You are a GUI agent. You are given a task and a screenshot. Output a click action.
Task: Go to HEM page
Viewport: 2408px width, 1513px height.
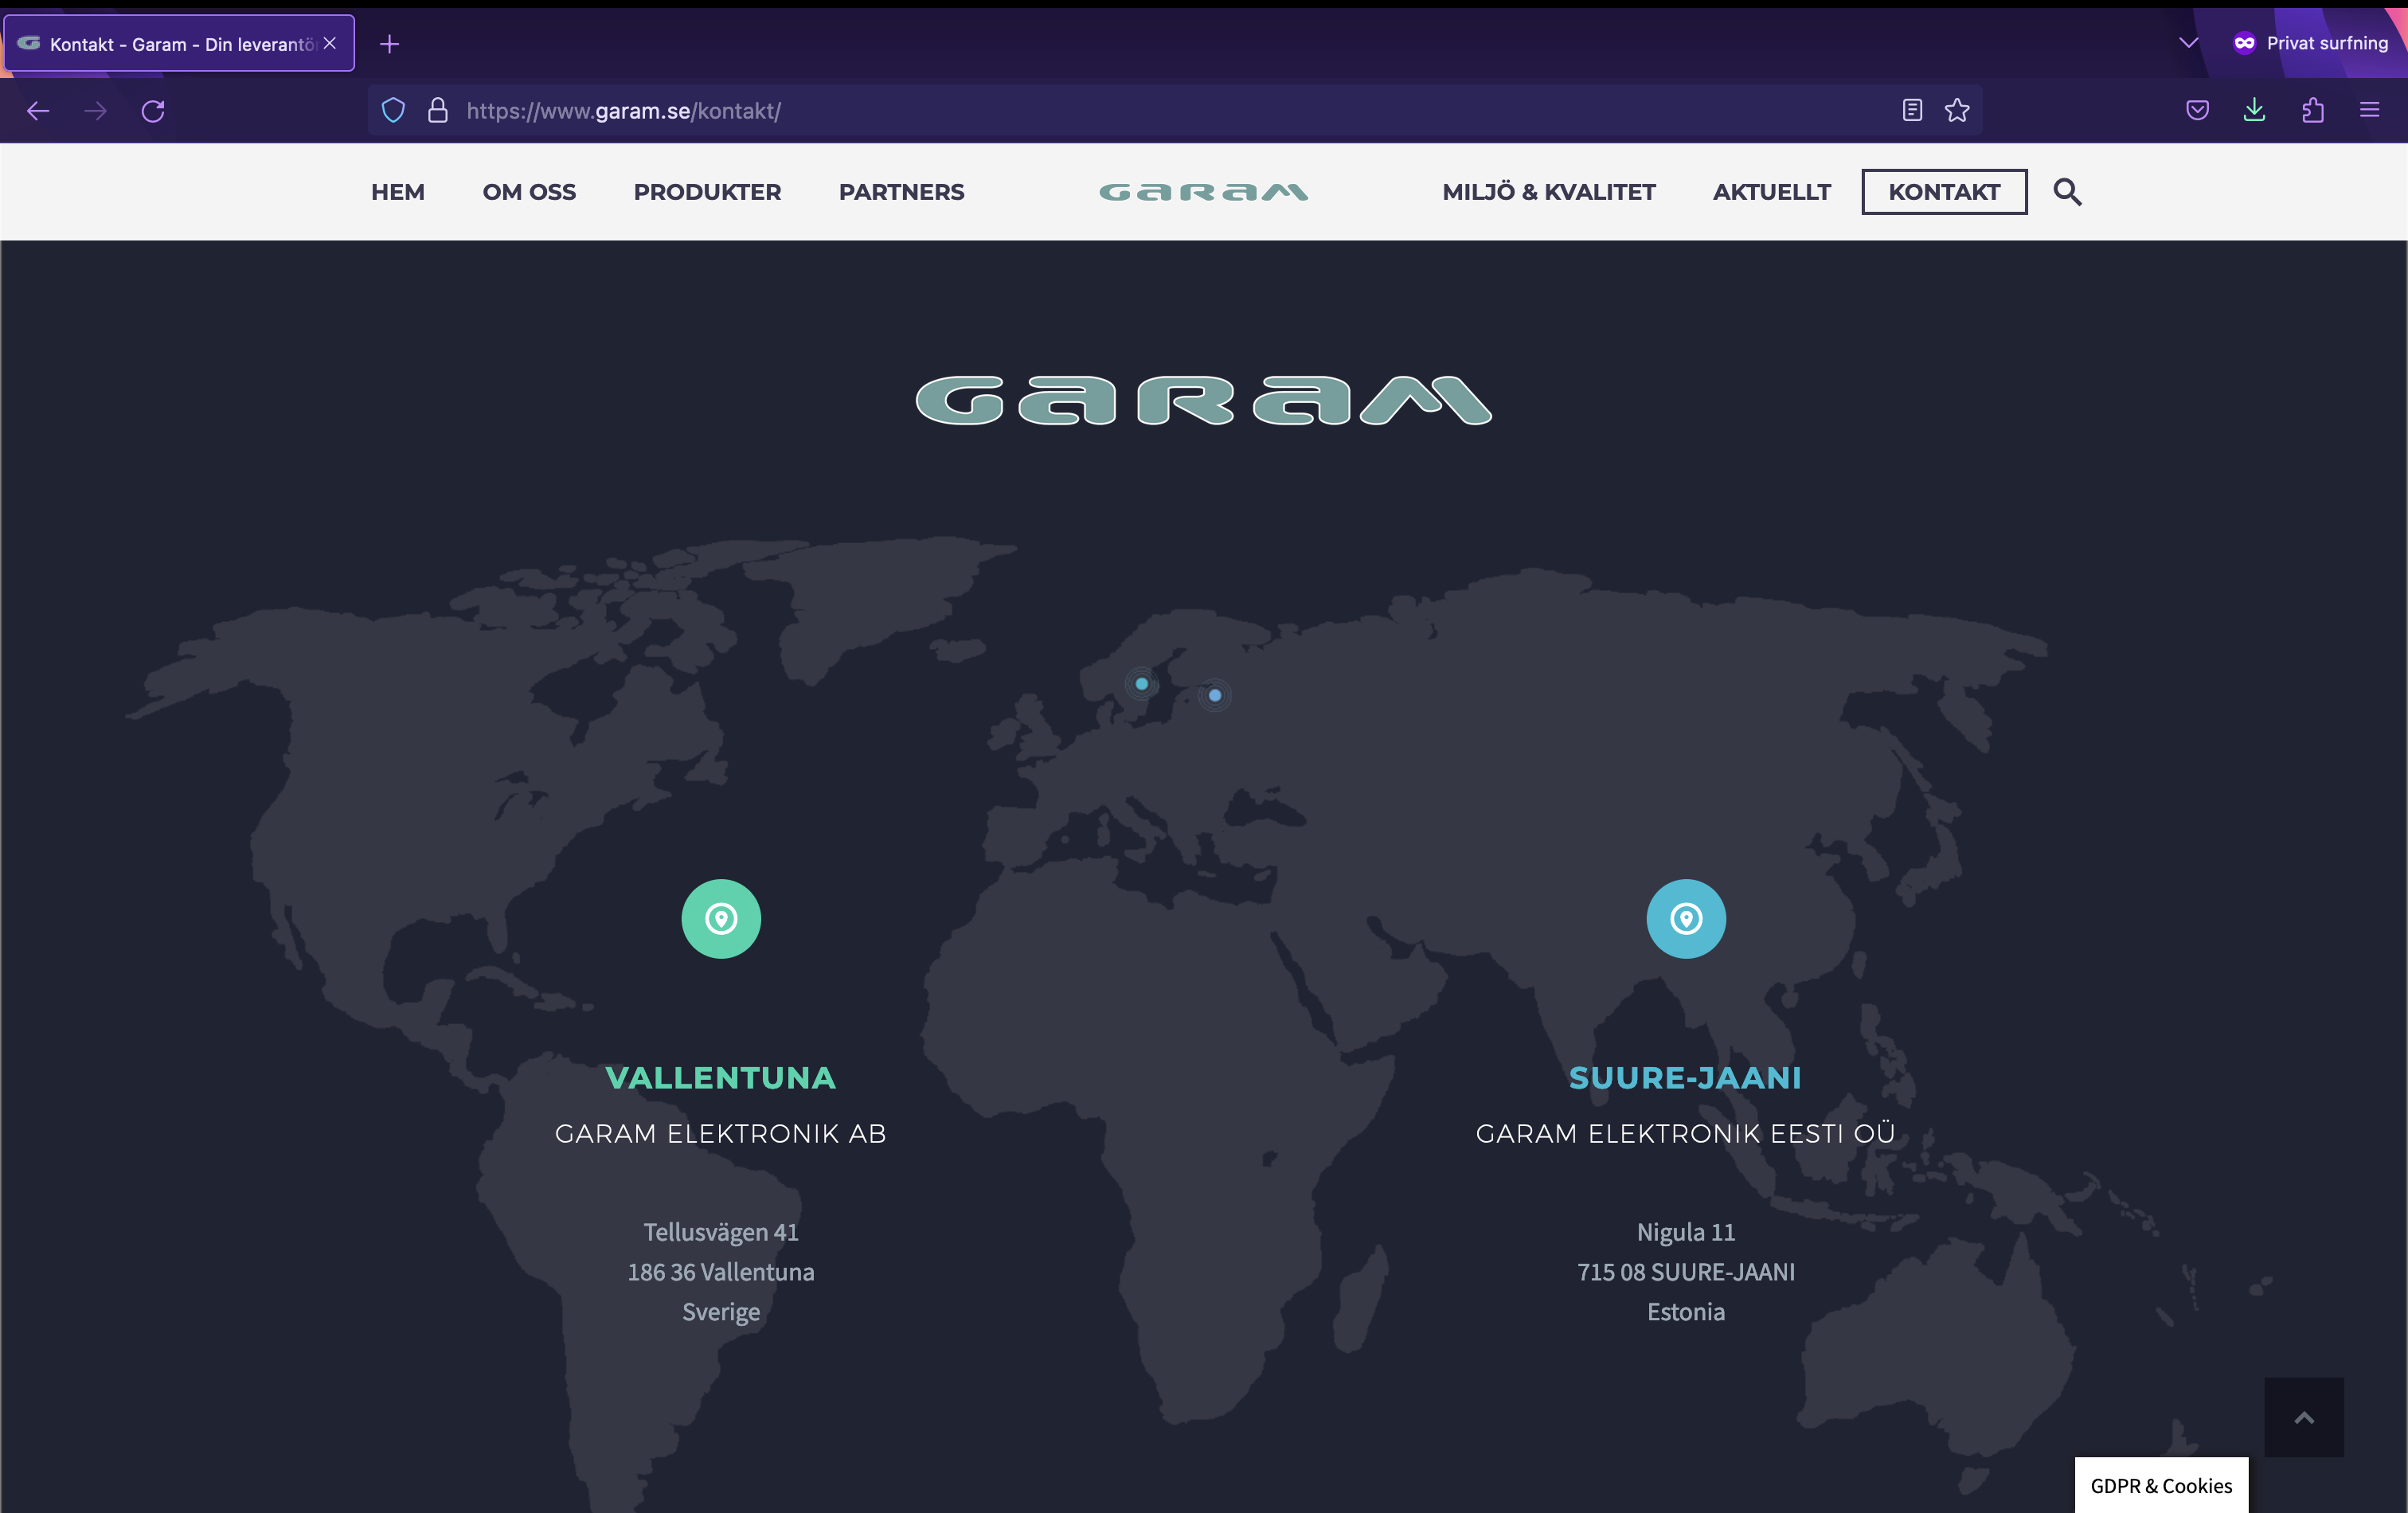click(x=398, y=192)
